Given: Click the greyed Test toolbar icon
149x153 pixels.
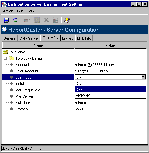Looking at the screenshot, I should (56, 20).
